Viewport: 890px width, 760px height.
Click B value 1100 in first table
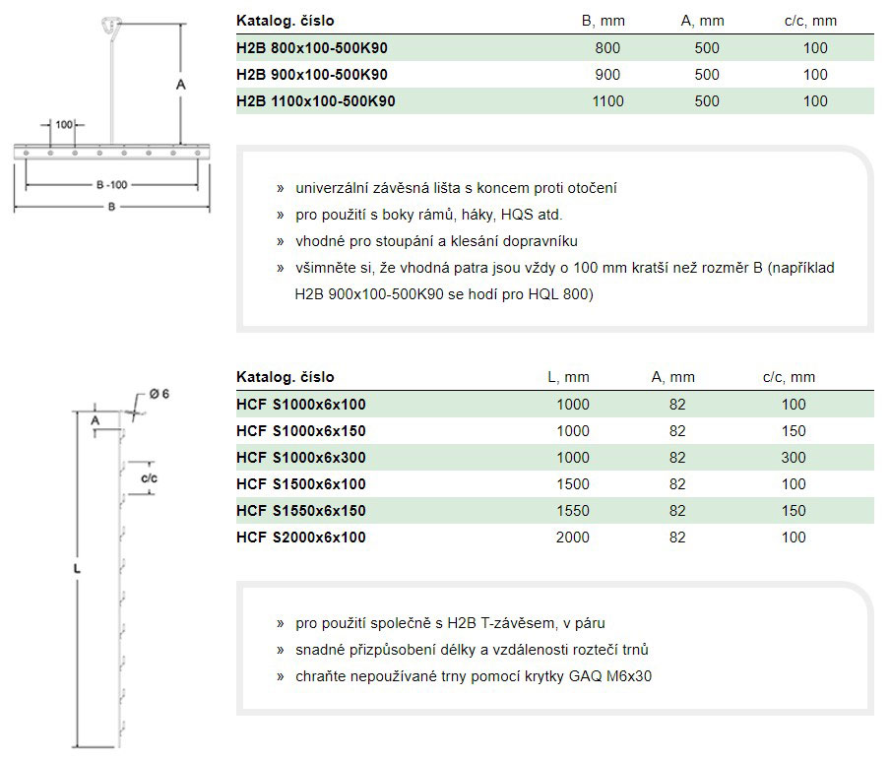pyautogui.click(x=607, y=101)
